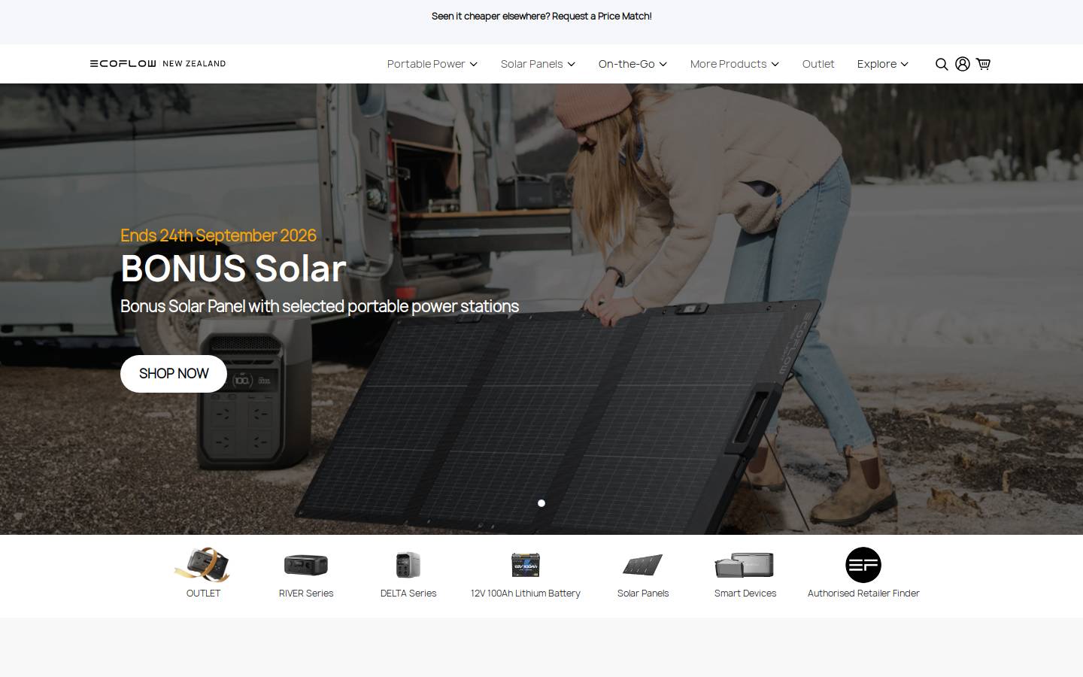Go to the Outlet navigation item
Screen dimensions: 1083x677
pos(818,64)
